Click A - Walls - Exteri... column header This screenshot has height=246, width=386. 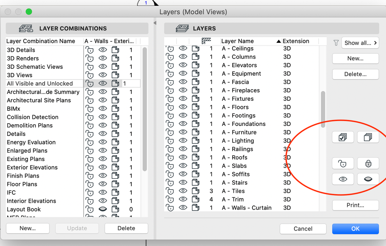[x=110, y=41]
